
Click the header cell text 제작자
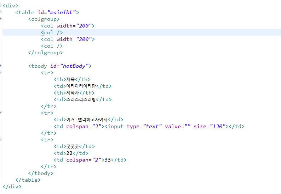point(73,93)
